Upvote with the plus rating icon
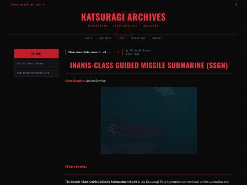247x185 pixels. click(109, 52)
